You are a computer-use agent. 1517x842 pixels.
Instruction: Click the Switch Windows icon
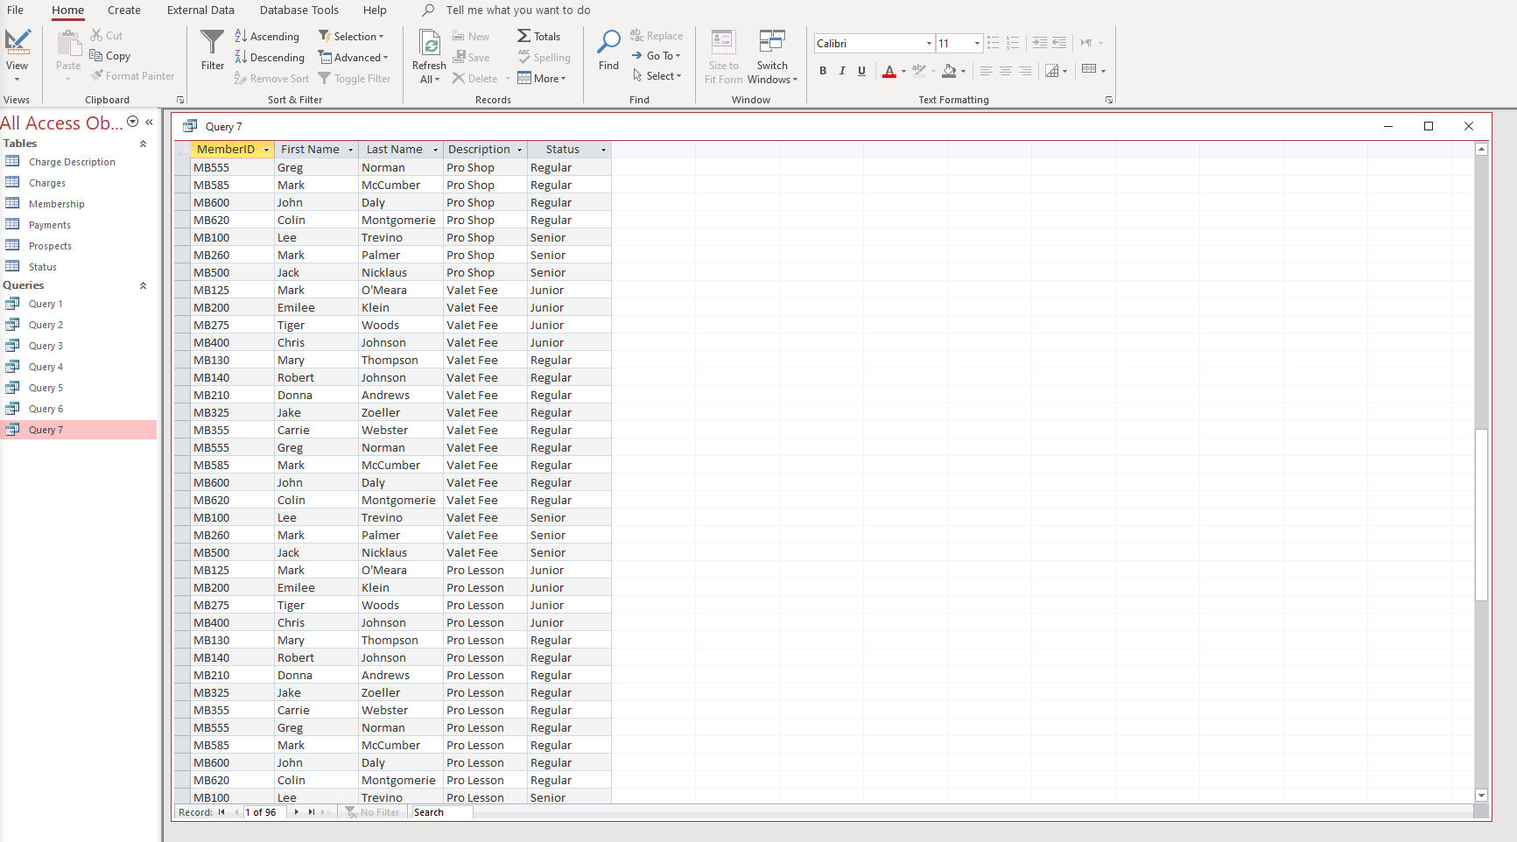click(x=772, y=42)
